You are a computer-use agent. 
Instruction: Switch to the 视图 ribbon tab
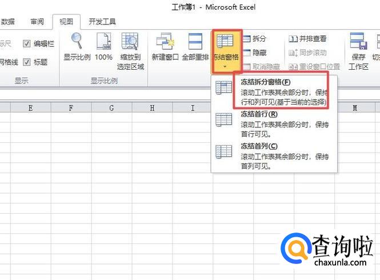66,22
